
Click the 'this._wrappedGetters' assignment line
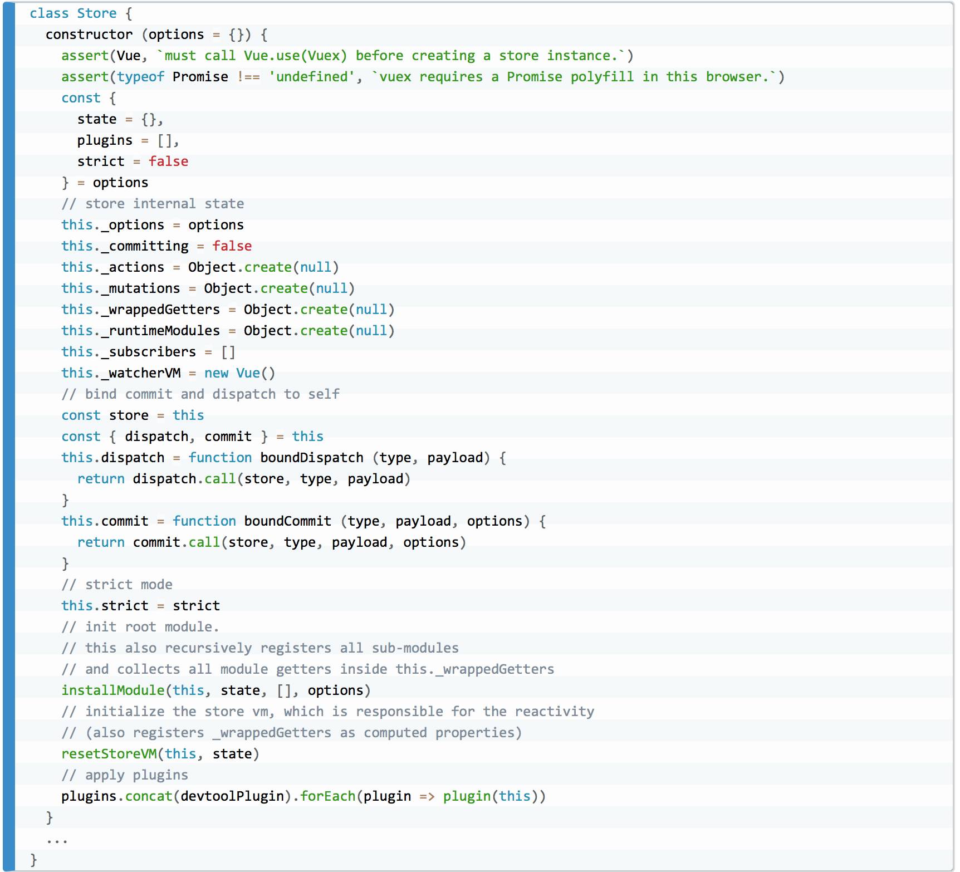[228, 310]
